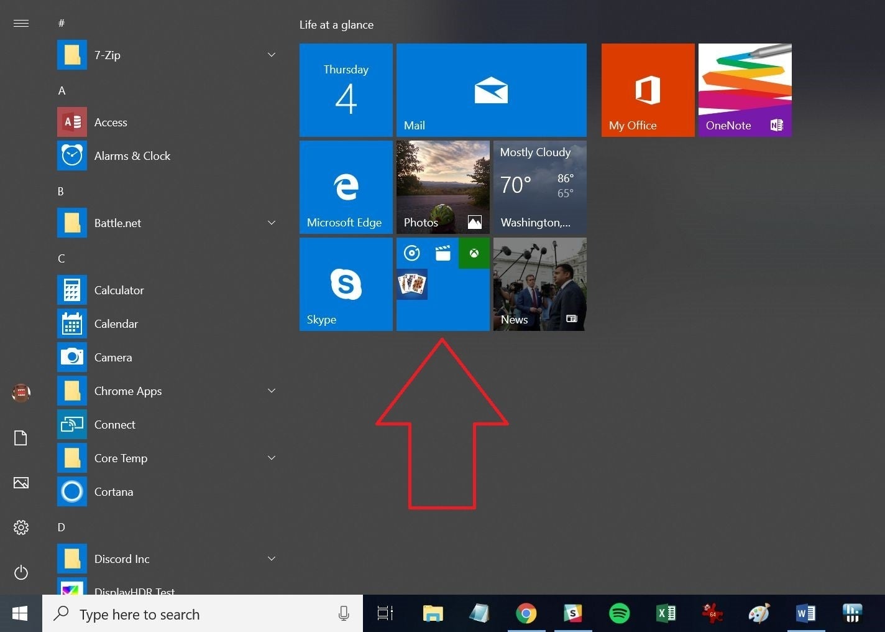Select the letter B section header
The image size is (885, 632).
click(x=61, y=192)
